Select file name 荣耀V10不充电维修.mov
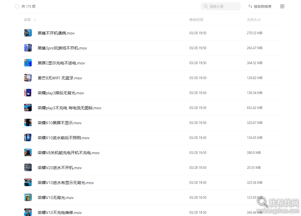301x216 pixels. tap(60, 213)
